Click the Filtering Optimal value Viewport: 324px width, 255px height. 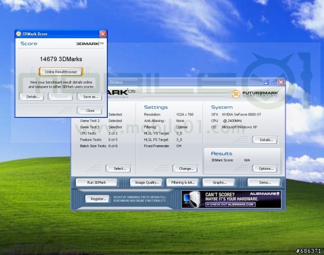coord(182,127)
